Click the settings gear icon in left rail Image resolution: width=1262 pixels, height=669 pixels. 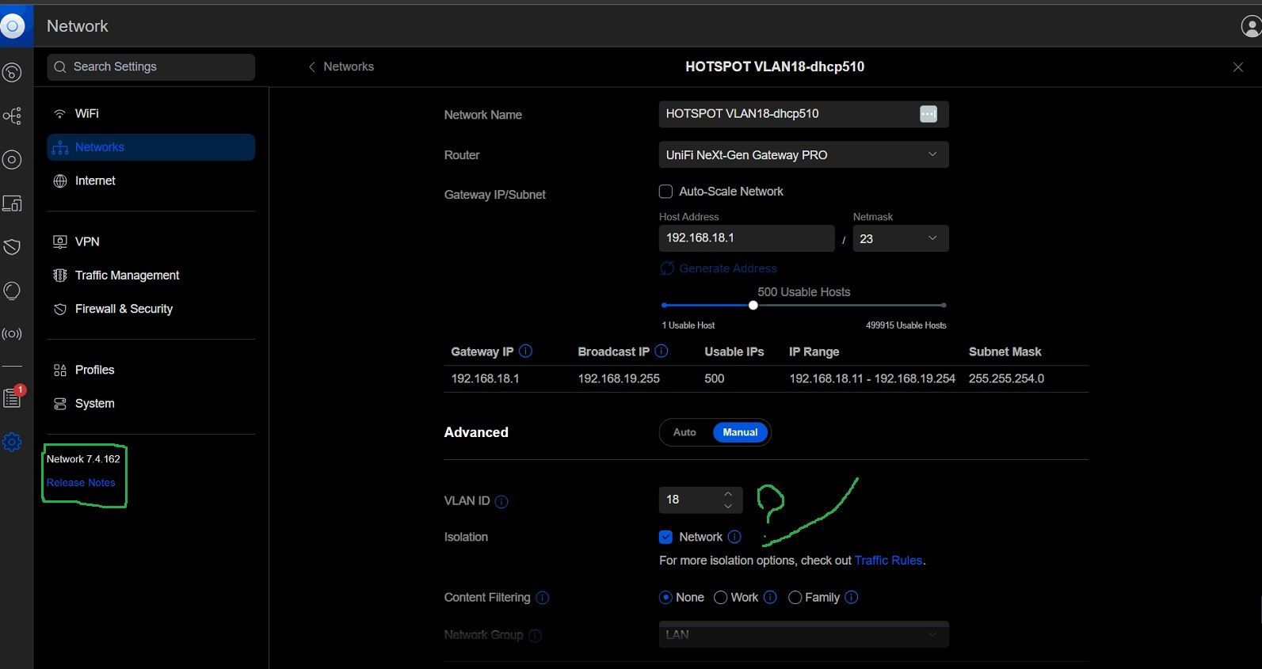12,442
